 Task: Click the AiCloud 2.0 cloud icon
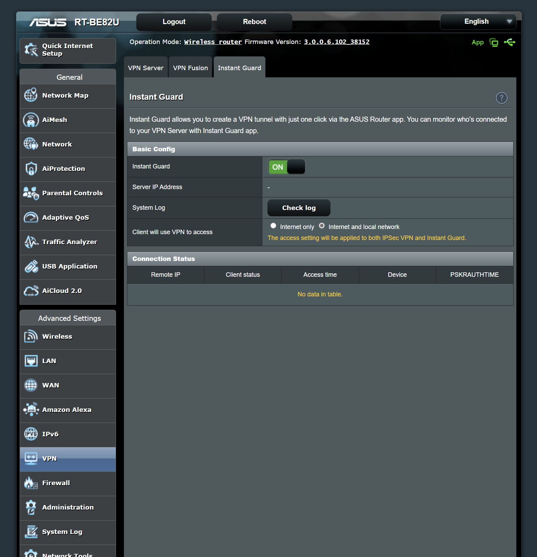[31, 291]
